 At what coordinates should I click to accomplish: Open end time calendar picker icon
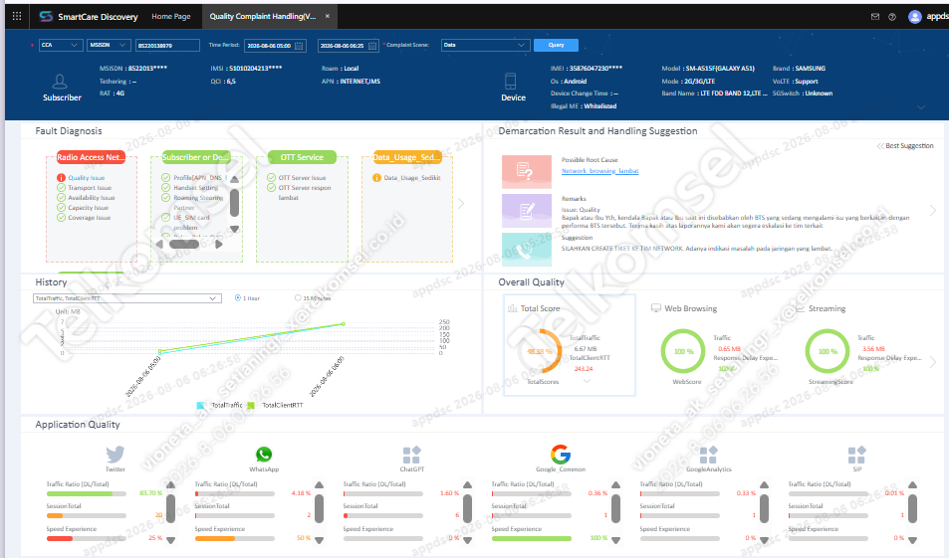click(x=372, y=46)
